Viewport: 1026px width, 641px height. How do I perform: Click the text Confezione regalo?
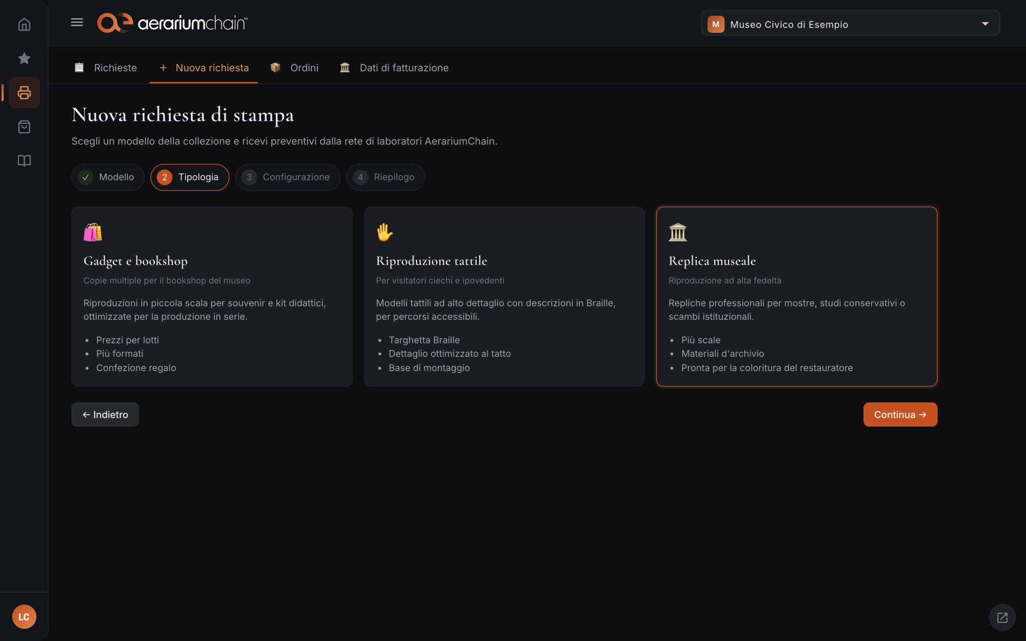pos(136,368)
